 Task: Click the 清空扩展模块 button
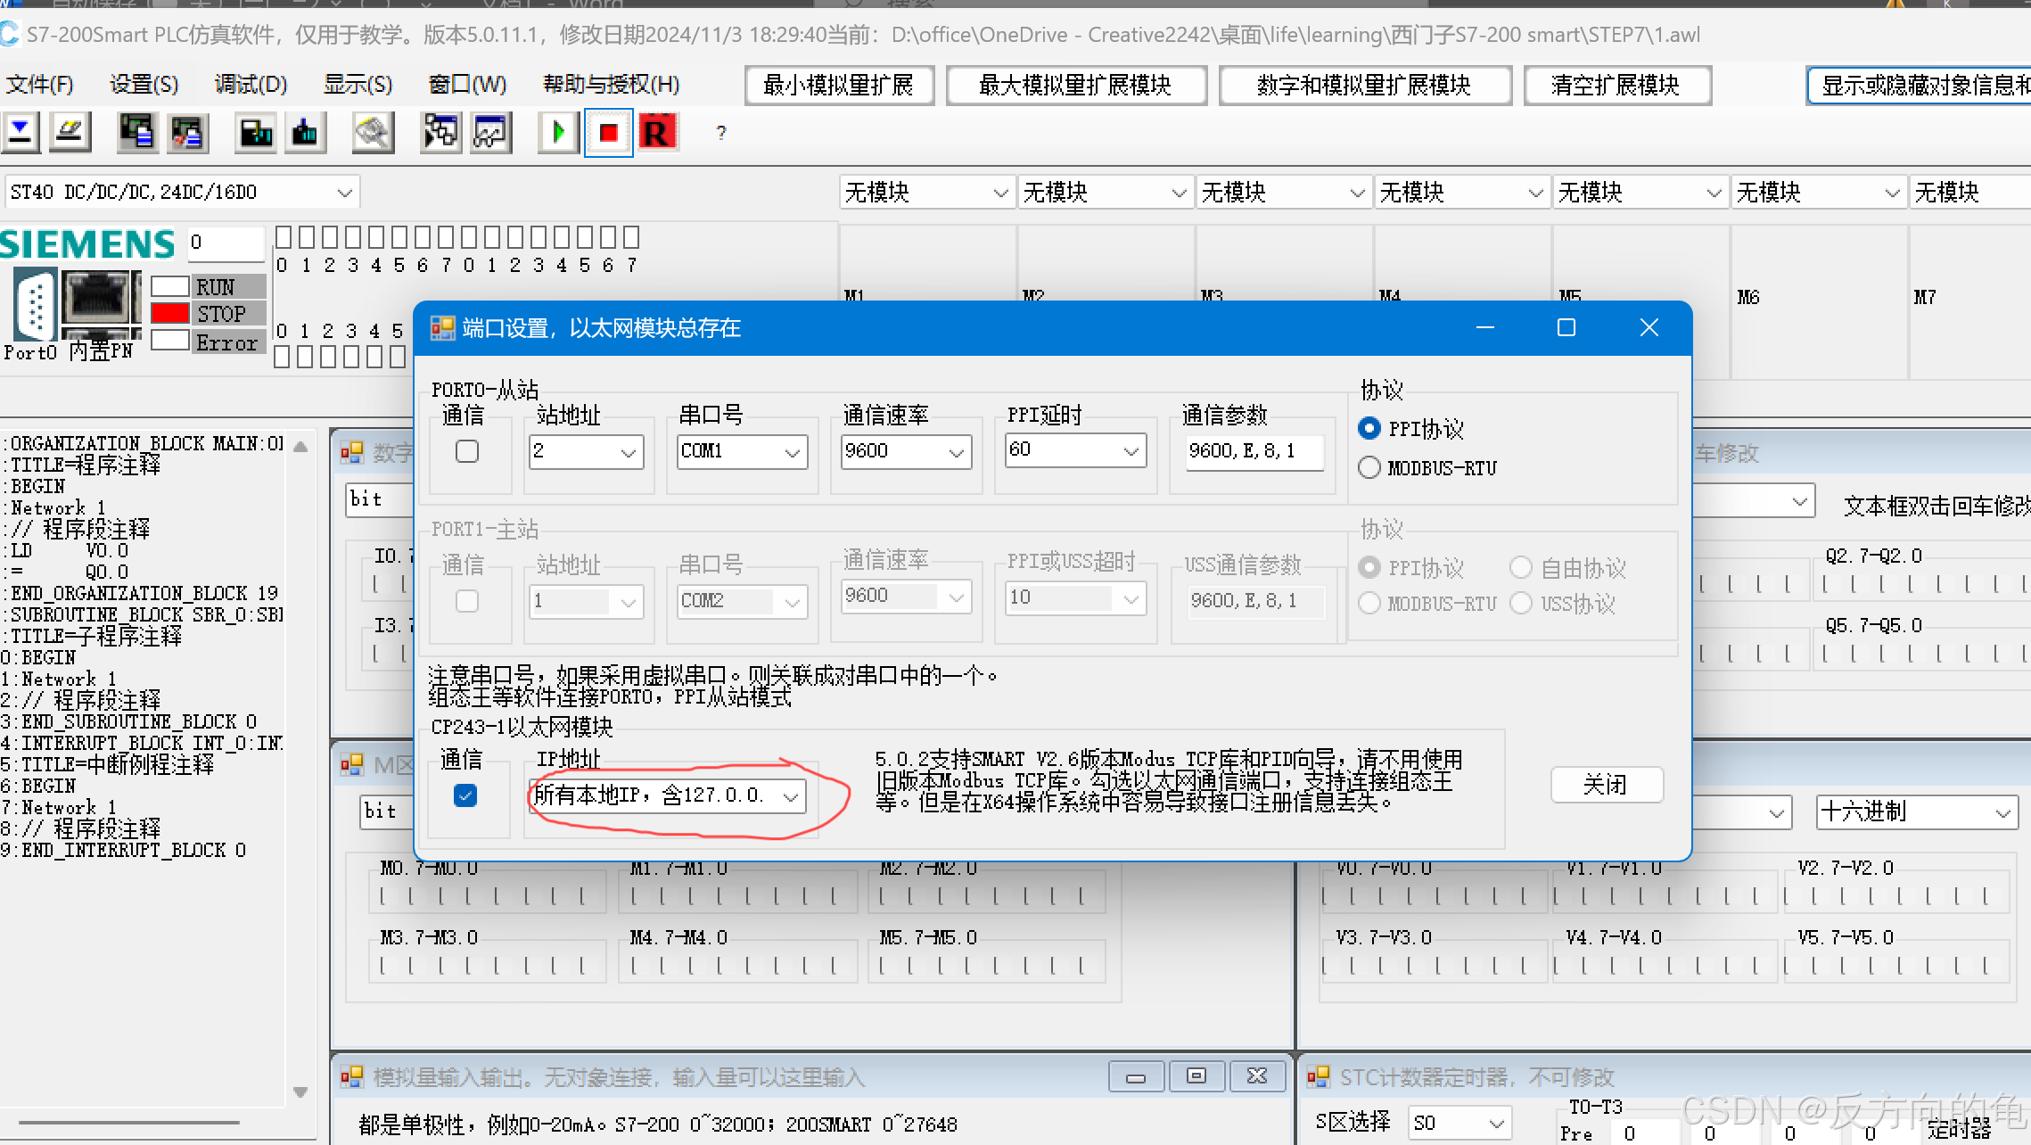point(1616,85)
